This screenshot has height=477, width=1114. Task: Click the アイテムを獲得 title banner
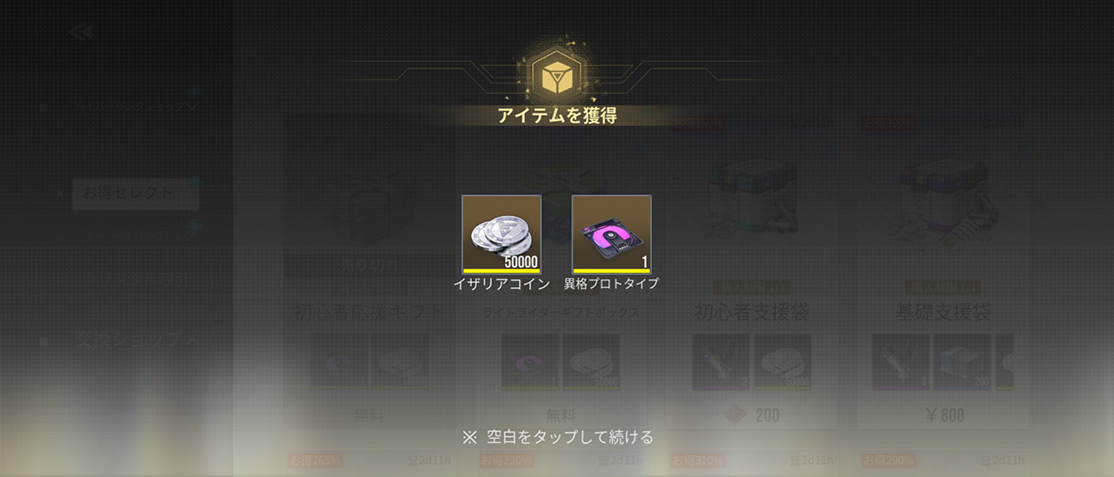[x=557, y=116]
